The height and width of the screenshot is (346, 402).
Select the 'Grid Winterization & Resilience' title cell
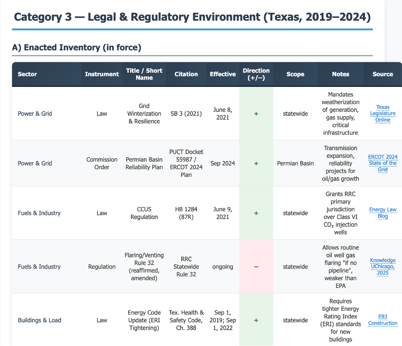click(x=144, y=114)
